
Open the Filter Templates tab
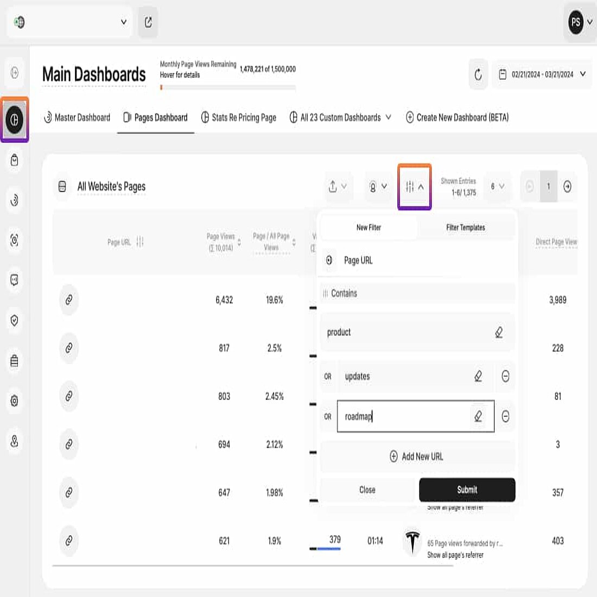(x=465, y=227)
